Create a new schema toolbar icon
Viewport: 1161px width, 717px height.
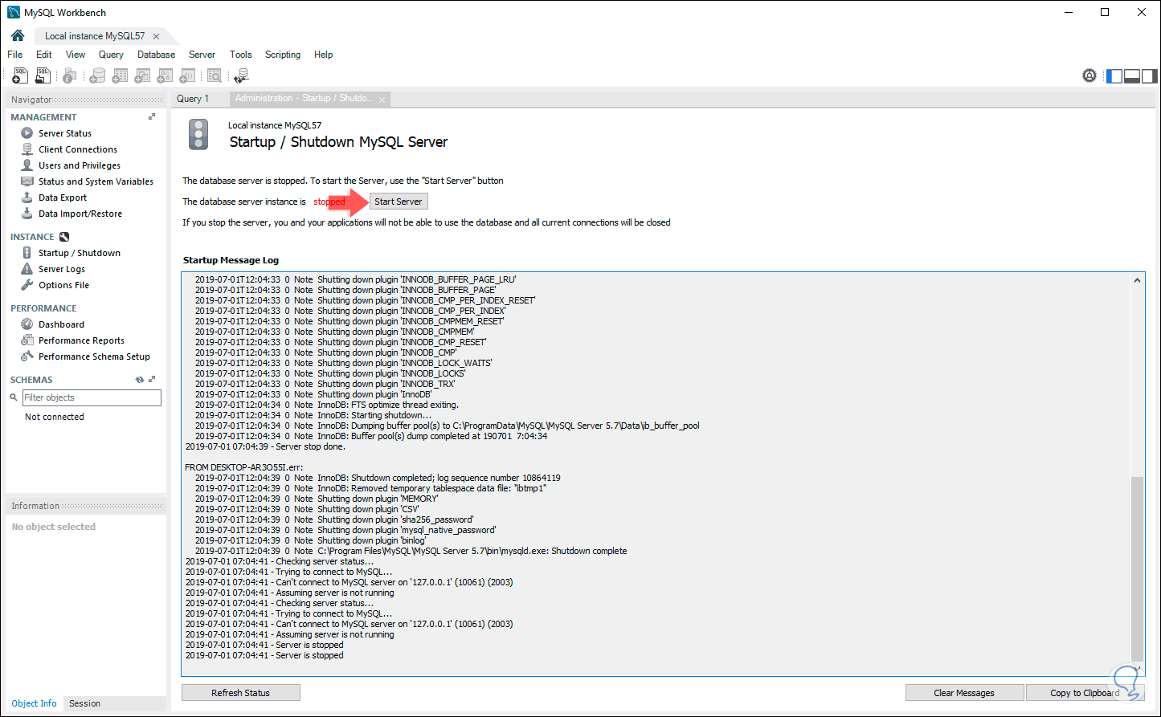pos(97,75)
